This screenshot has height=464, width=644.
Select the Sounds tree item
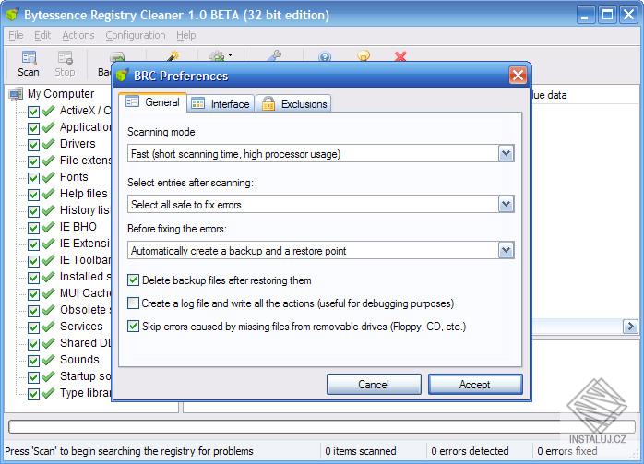tap(79, 359)
